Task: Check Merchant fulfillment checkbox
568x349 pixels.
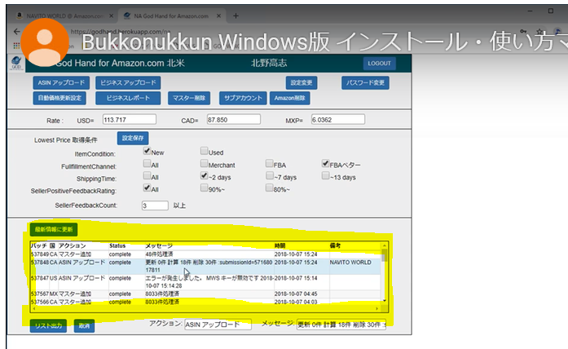Action: click(204, 163)
